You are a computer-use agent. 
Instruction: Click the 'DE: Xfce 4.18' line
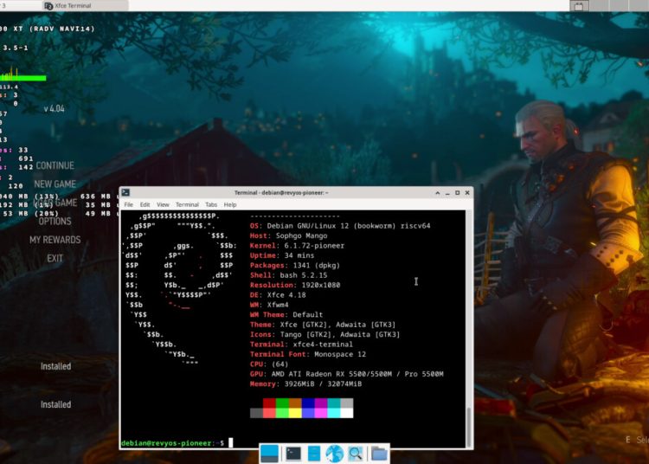pos(278,295)
